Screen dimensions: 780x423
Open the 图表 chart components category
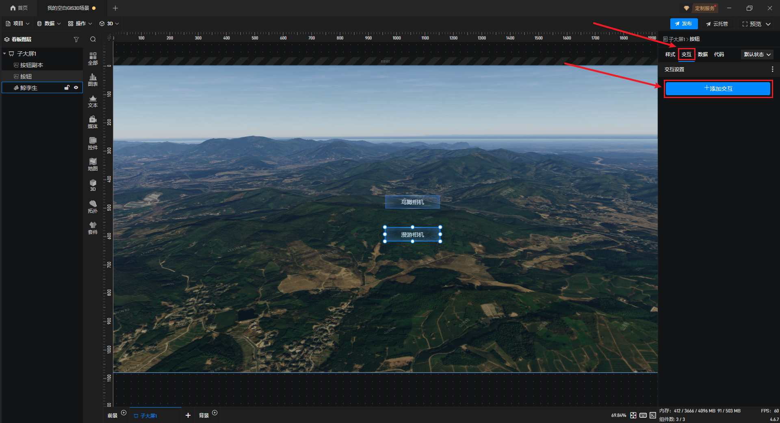[x=93, y=79]
